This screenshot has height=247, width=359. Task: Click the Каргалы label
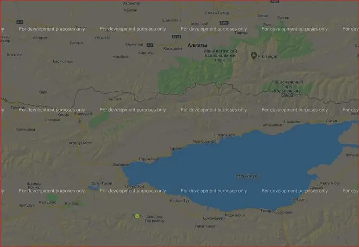tap(146, 53)
